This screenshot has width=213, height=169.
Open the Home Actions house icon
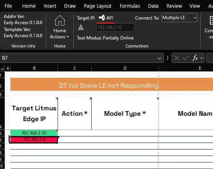60,20
